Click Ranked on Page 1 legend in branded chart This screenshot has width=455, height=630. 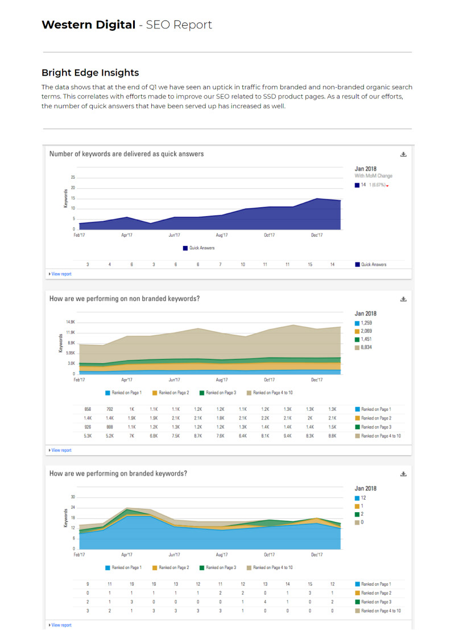pos(123,568)
